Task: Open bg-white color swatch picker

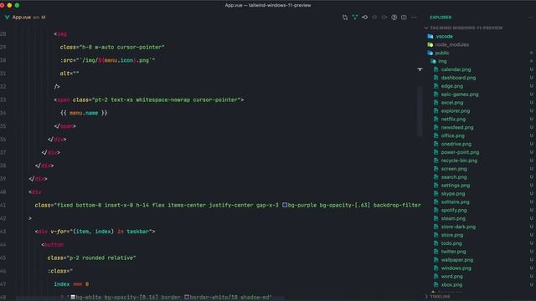Action: click(73, 298)
